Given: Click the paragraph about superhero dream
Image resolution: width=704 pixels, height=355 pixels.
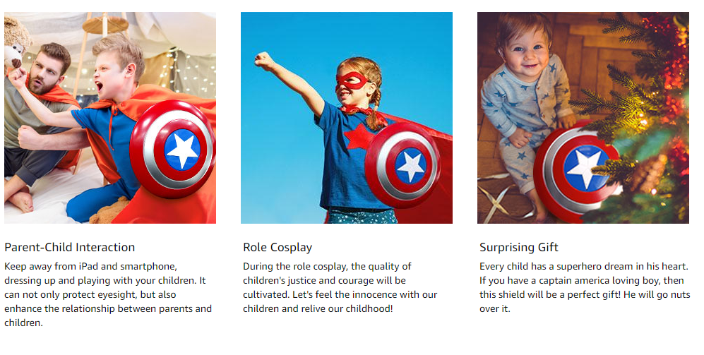Looking at the screenshot, I should pyautogui.click(x=585, y=287).
